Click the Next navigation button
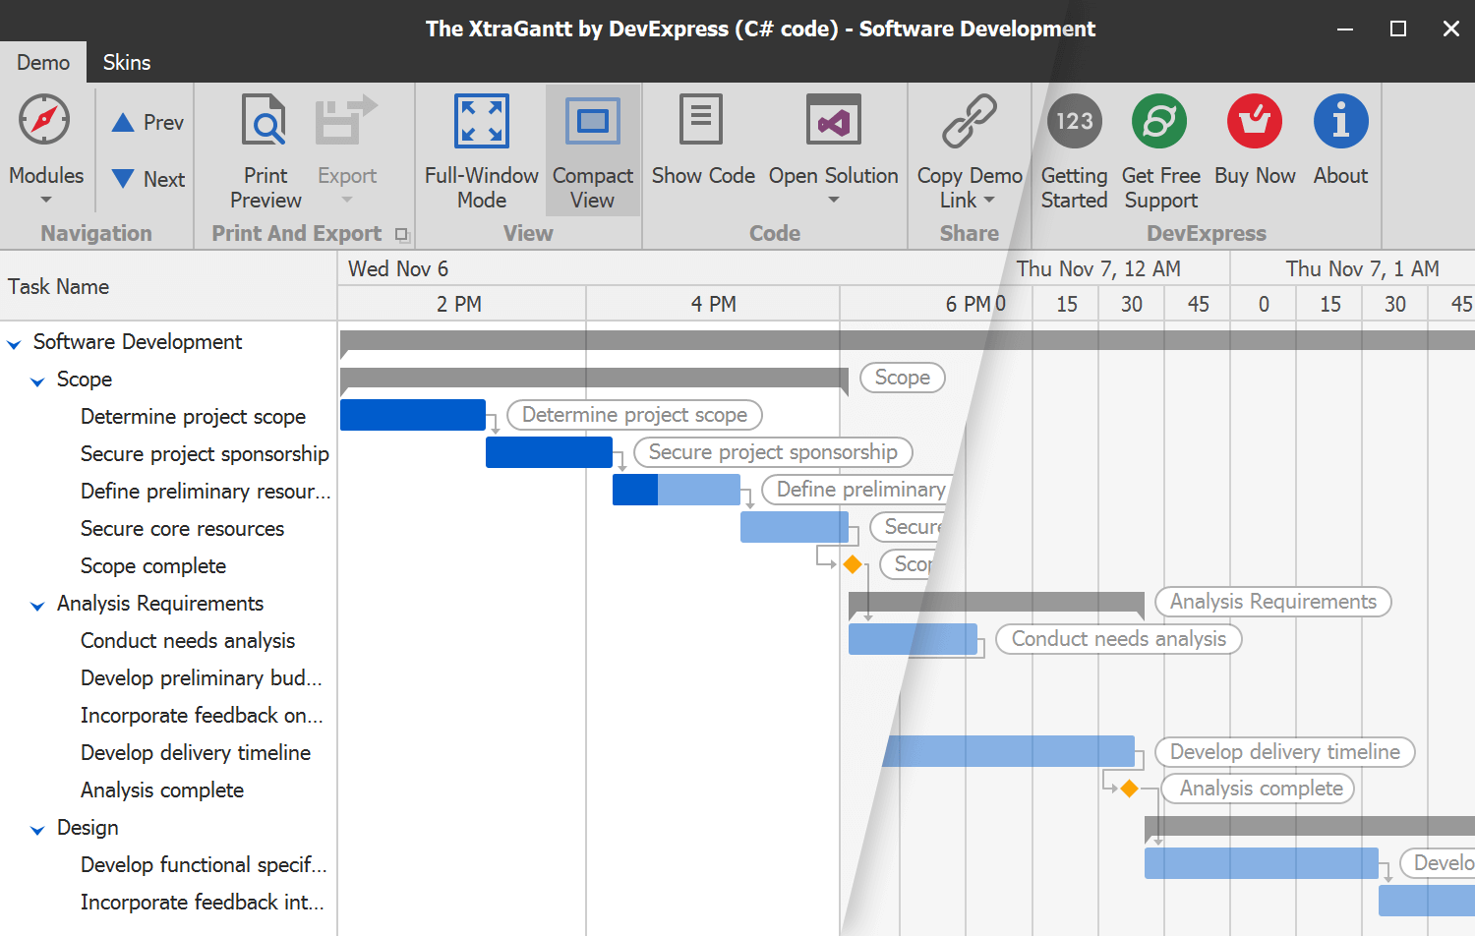Screen dimensions: 1475x936 [x=146, y=179]
